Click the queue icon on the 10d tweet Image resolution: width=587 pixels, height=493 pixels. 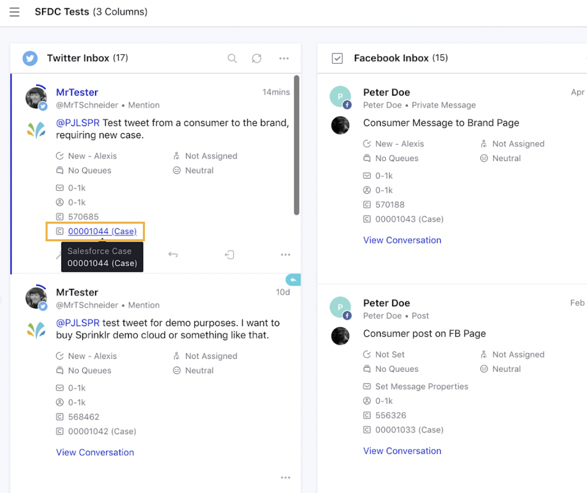[x=60, y=370]
